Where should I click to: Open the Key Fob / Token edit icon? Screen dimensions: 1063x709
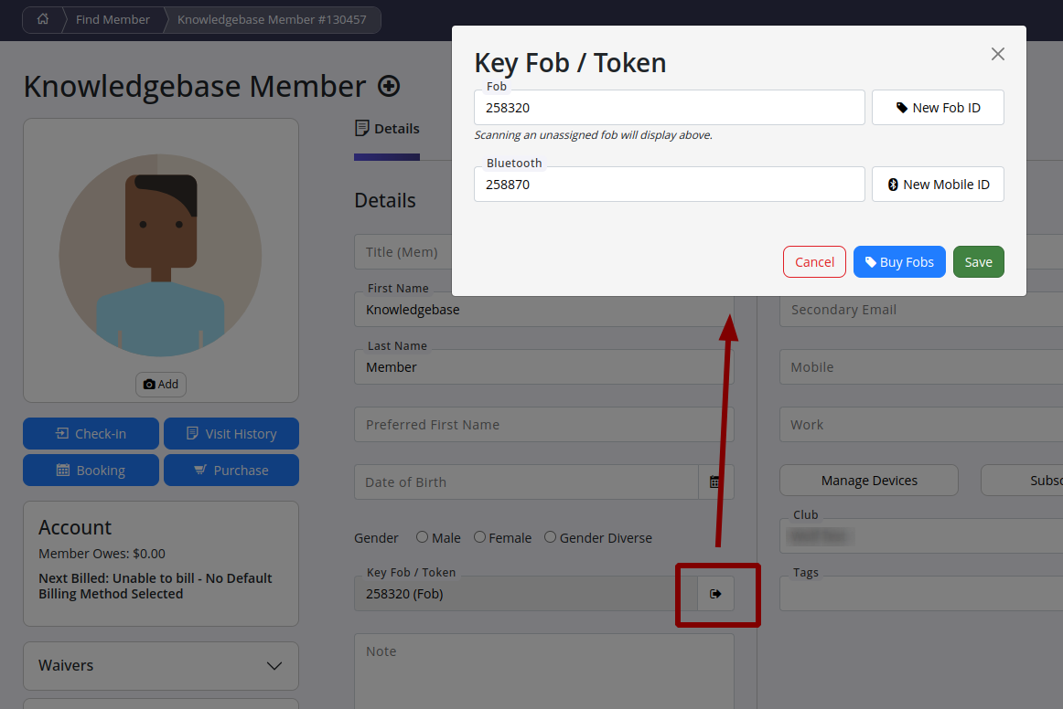715,594
